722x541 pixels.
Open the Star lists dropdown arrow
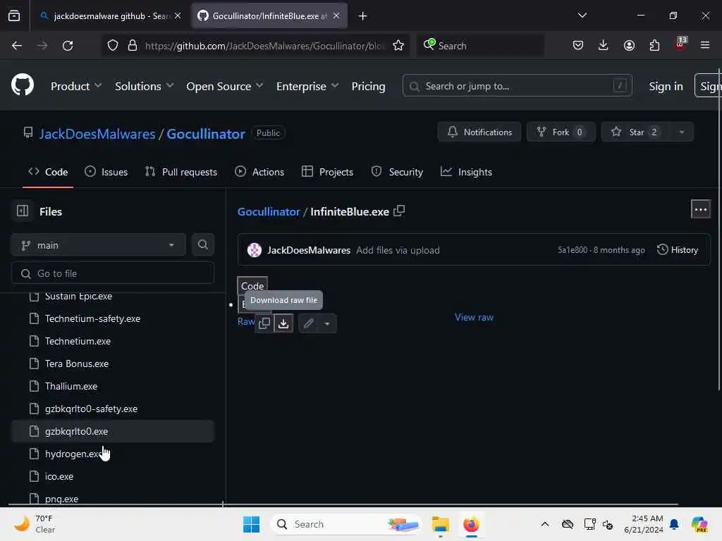[x=682, y=132]
